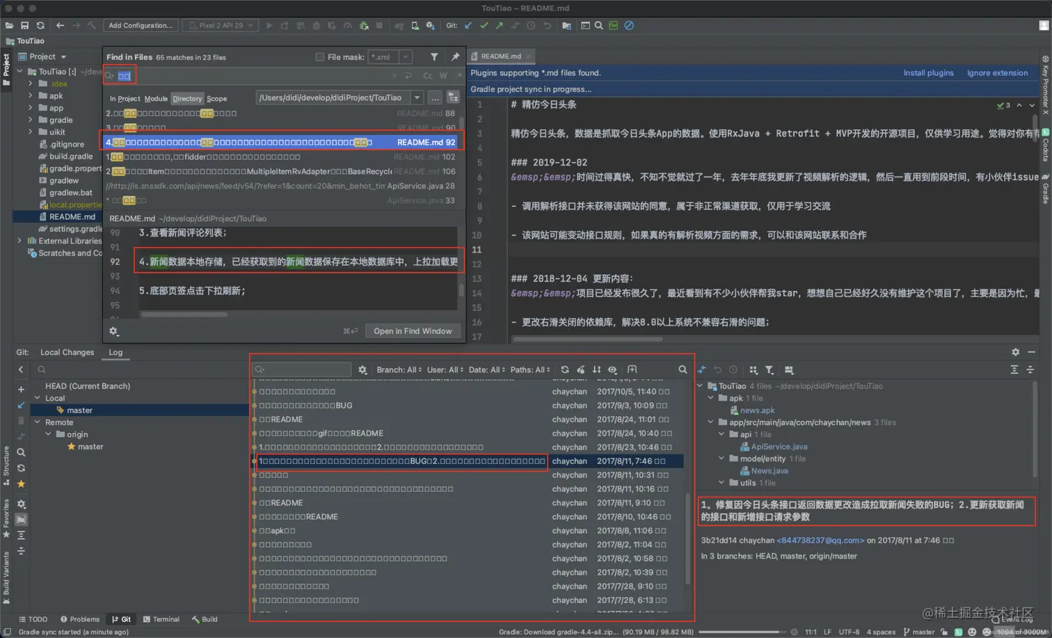Open Git log settings gear beside search field
This screenshot has width=1052, height=638.
362,369
